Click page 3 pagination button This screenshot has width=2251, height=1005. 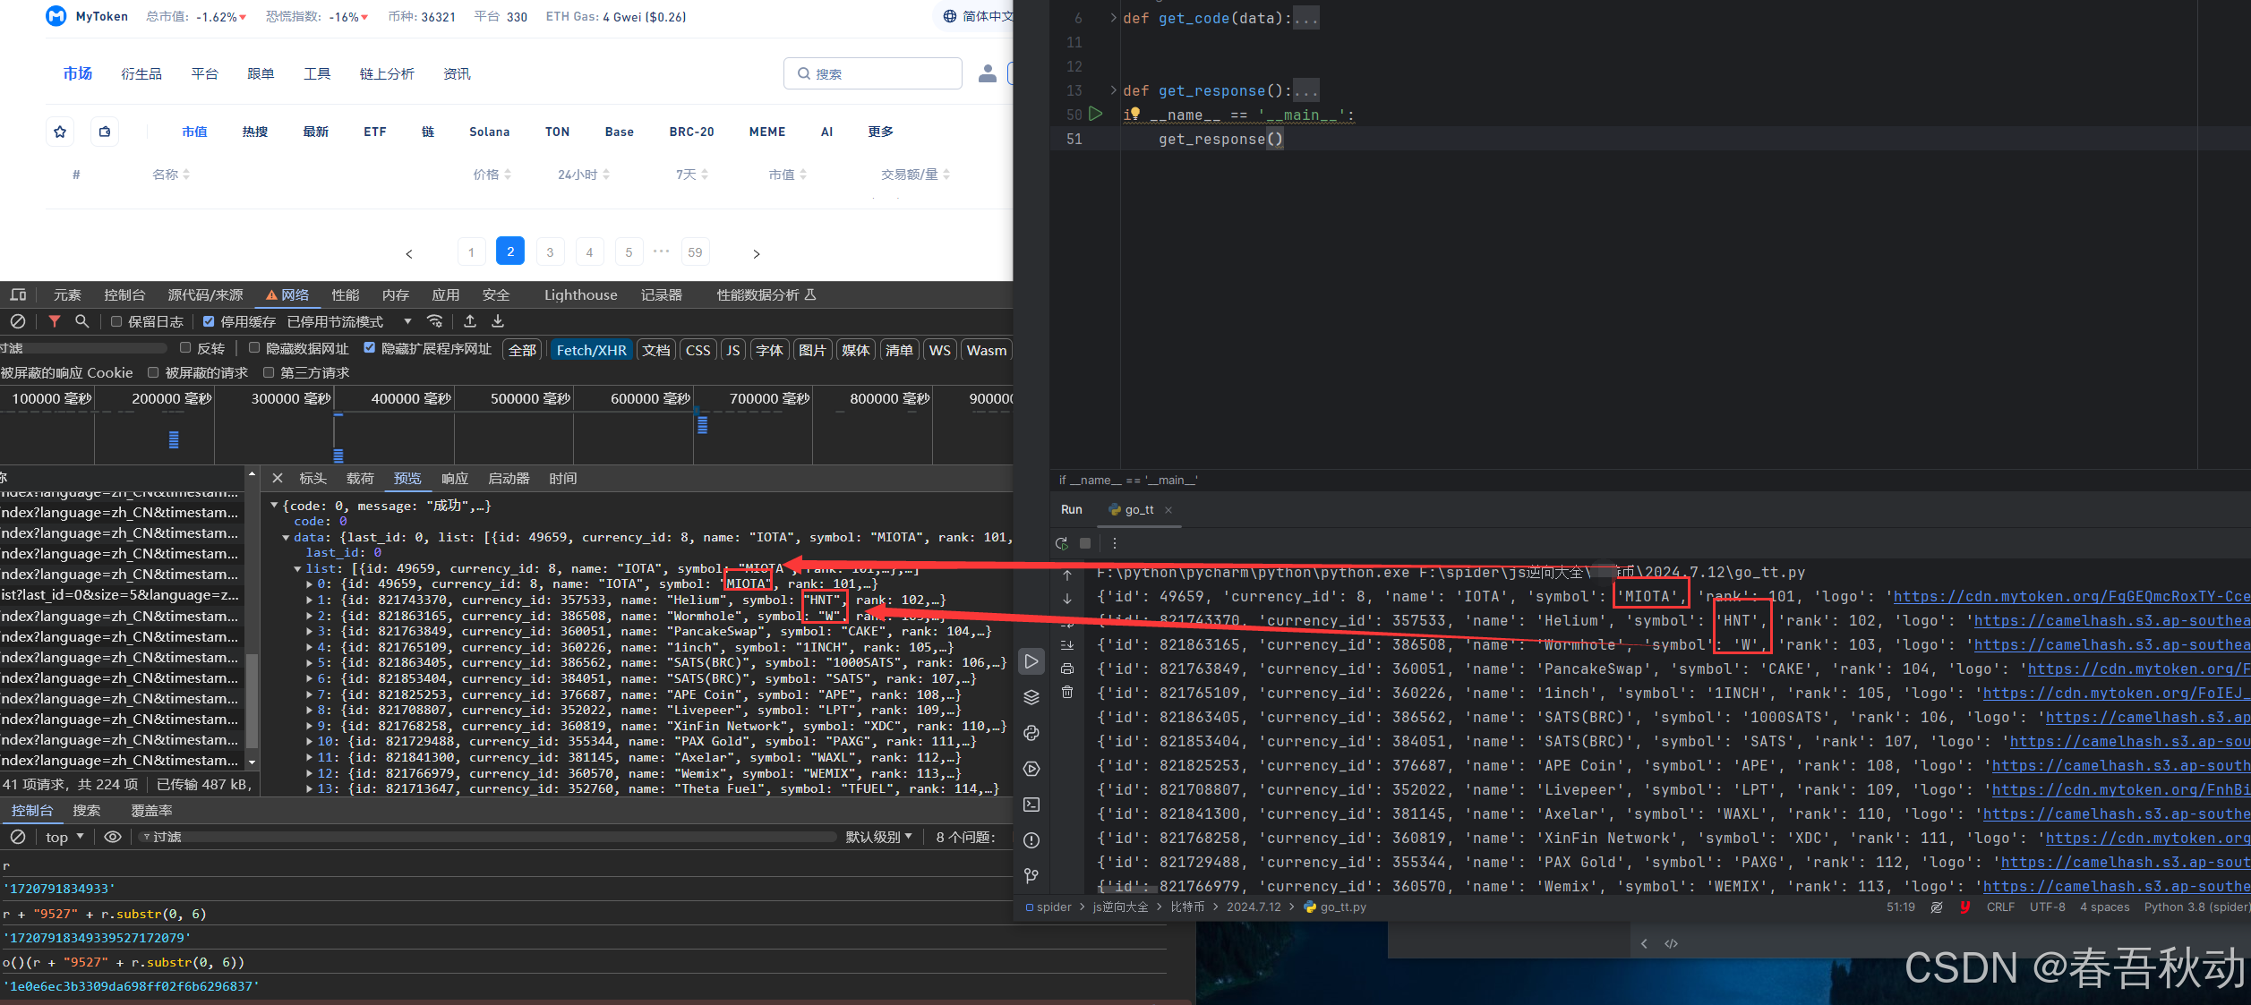[550, 251]
